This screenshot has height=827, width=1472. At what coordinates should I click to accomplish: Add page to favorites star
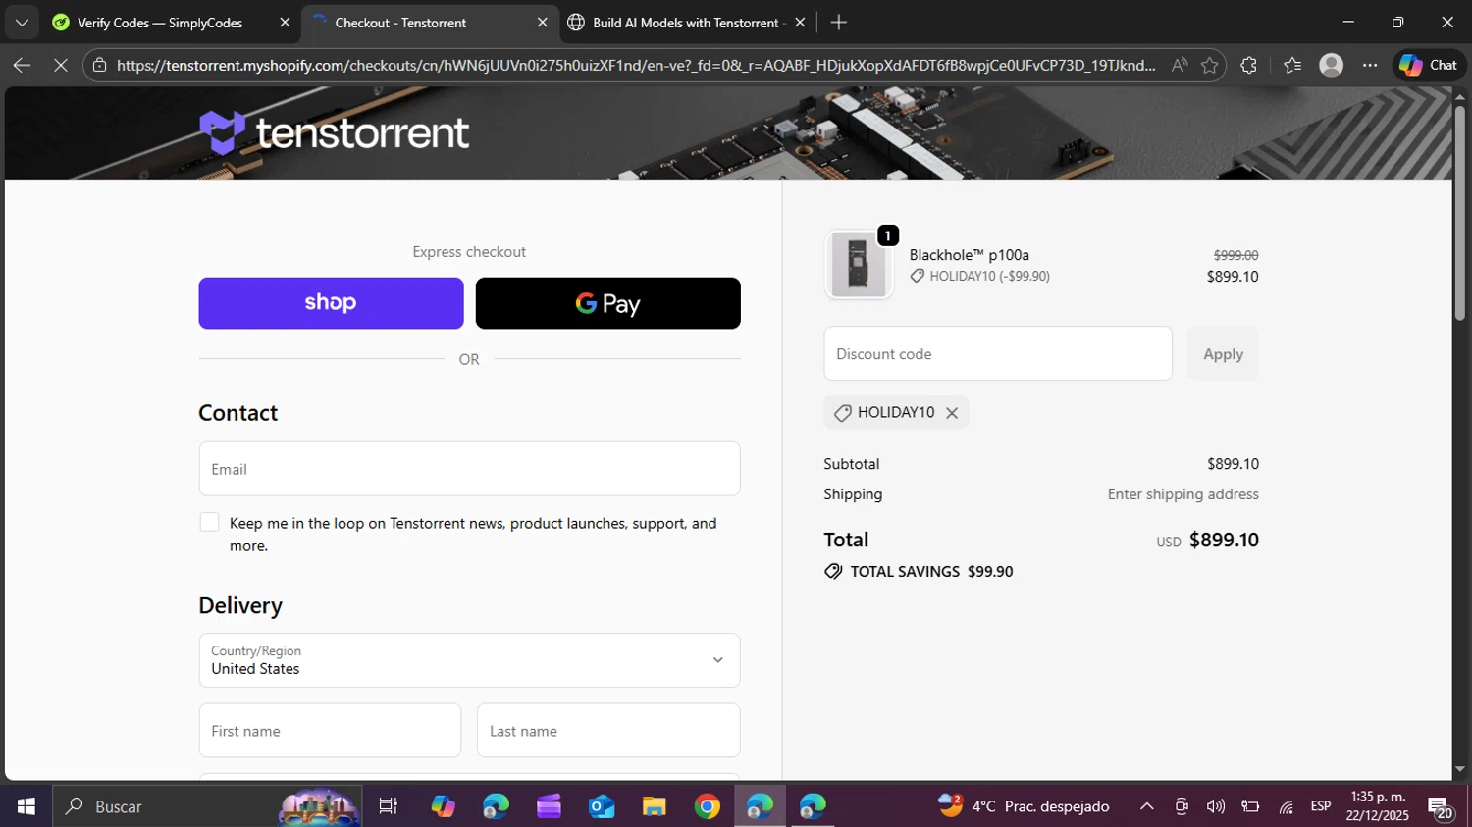(x=1209, y=65)
